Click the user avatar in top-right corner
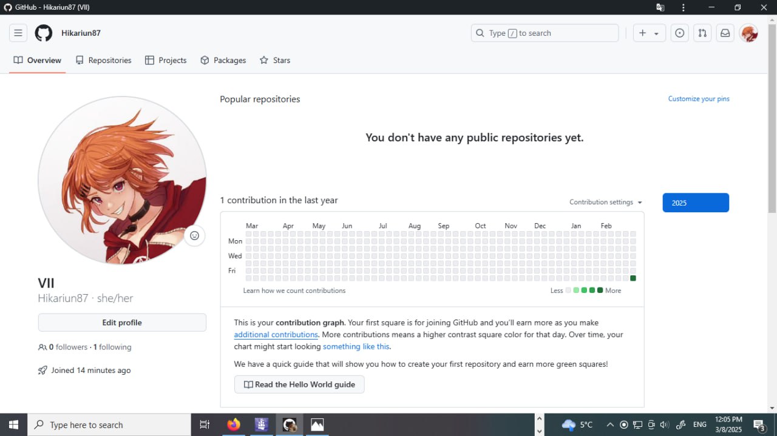The height and width of the screenshot is (436, 777). click(x=749, y=33)
